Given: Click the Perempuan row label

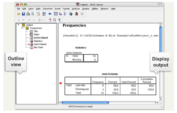Looking at the screenshot, I should tap(82, 89).
